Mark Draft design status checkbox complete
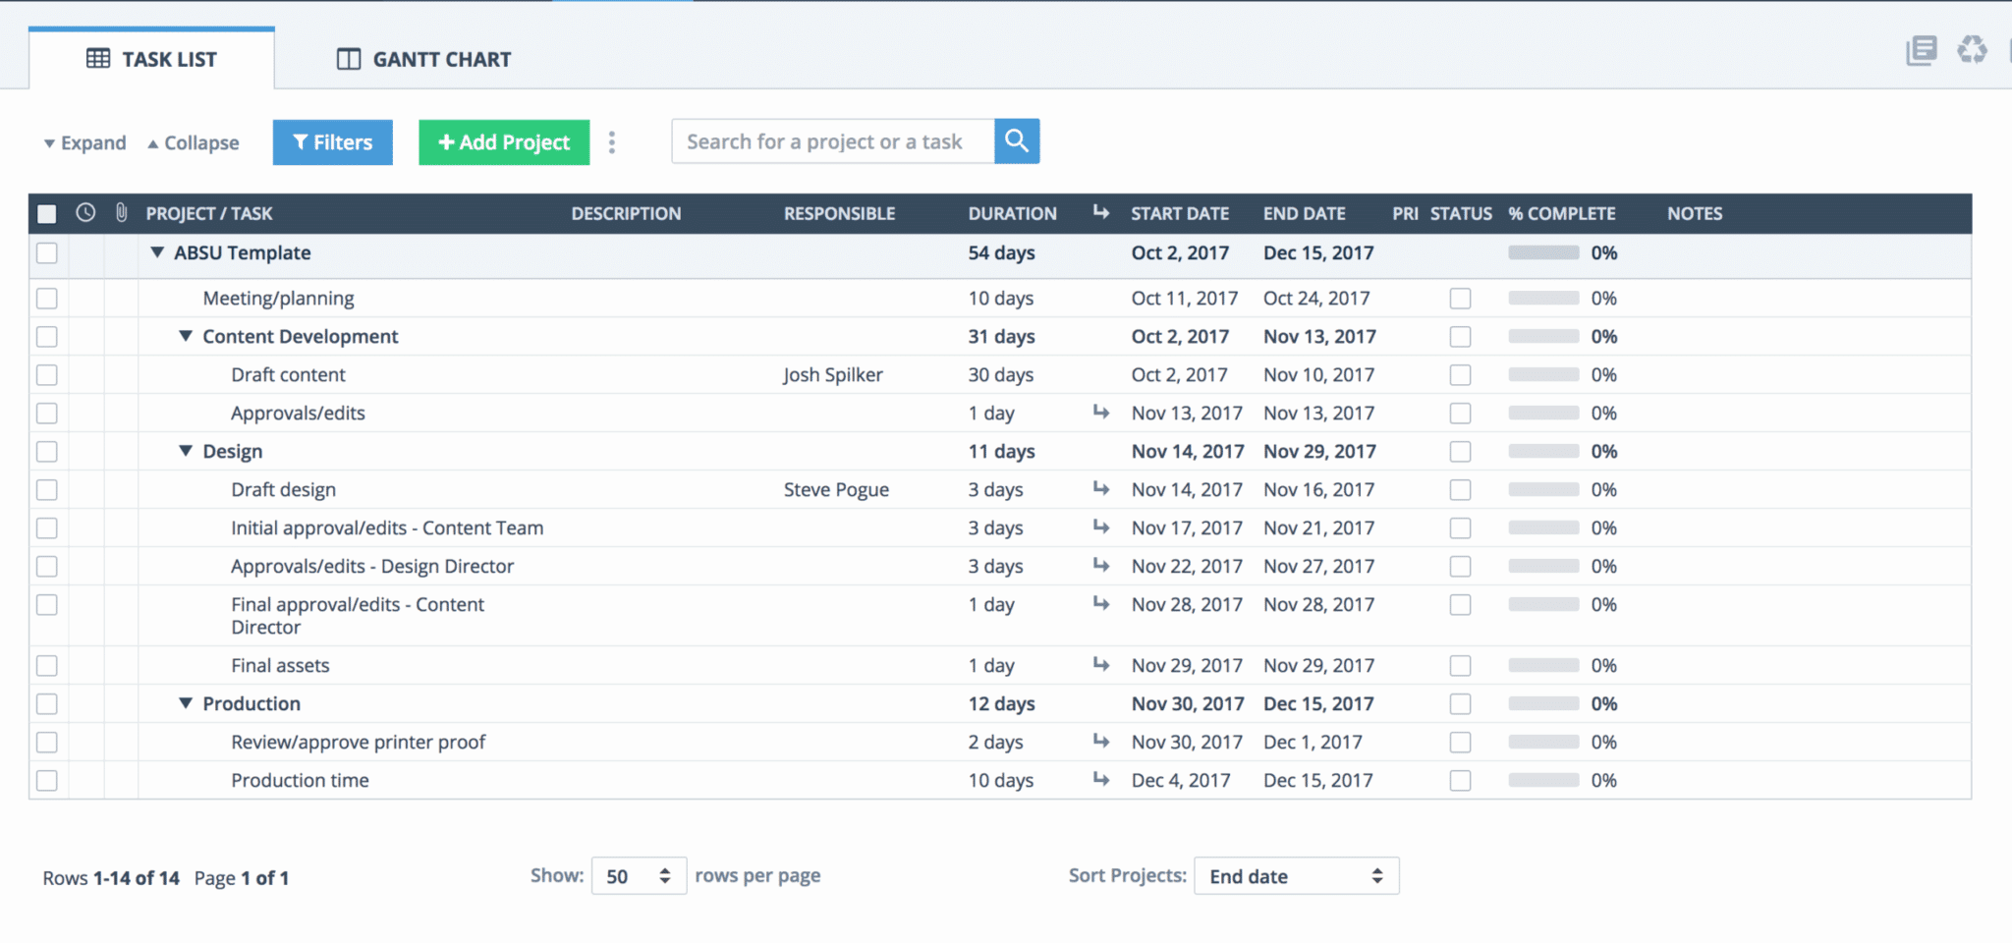 click(1460, 489)
